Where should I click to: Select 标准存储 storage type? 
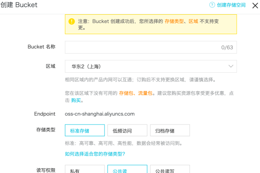pos(84,131)
